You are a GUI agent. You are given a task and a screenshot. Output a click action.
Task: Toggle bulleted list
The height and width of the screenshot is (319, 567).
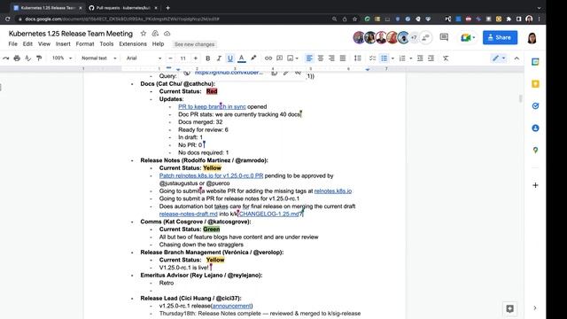tap(384, 58)
